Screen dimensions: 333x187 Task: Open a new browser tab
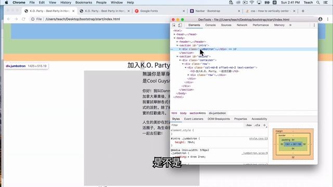click(x=303, y=11)
